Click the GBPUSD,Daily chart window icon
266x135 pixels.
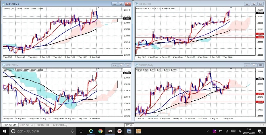click(x=137, y=65)
